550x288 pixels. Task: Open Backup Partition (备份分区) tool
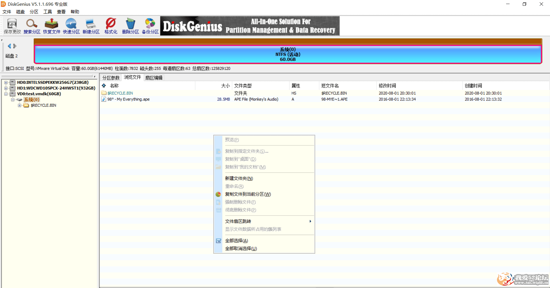coord(150,26)
